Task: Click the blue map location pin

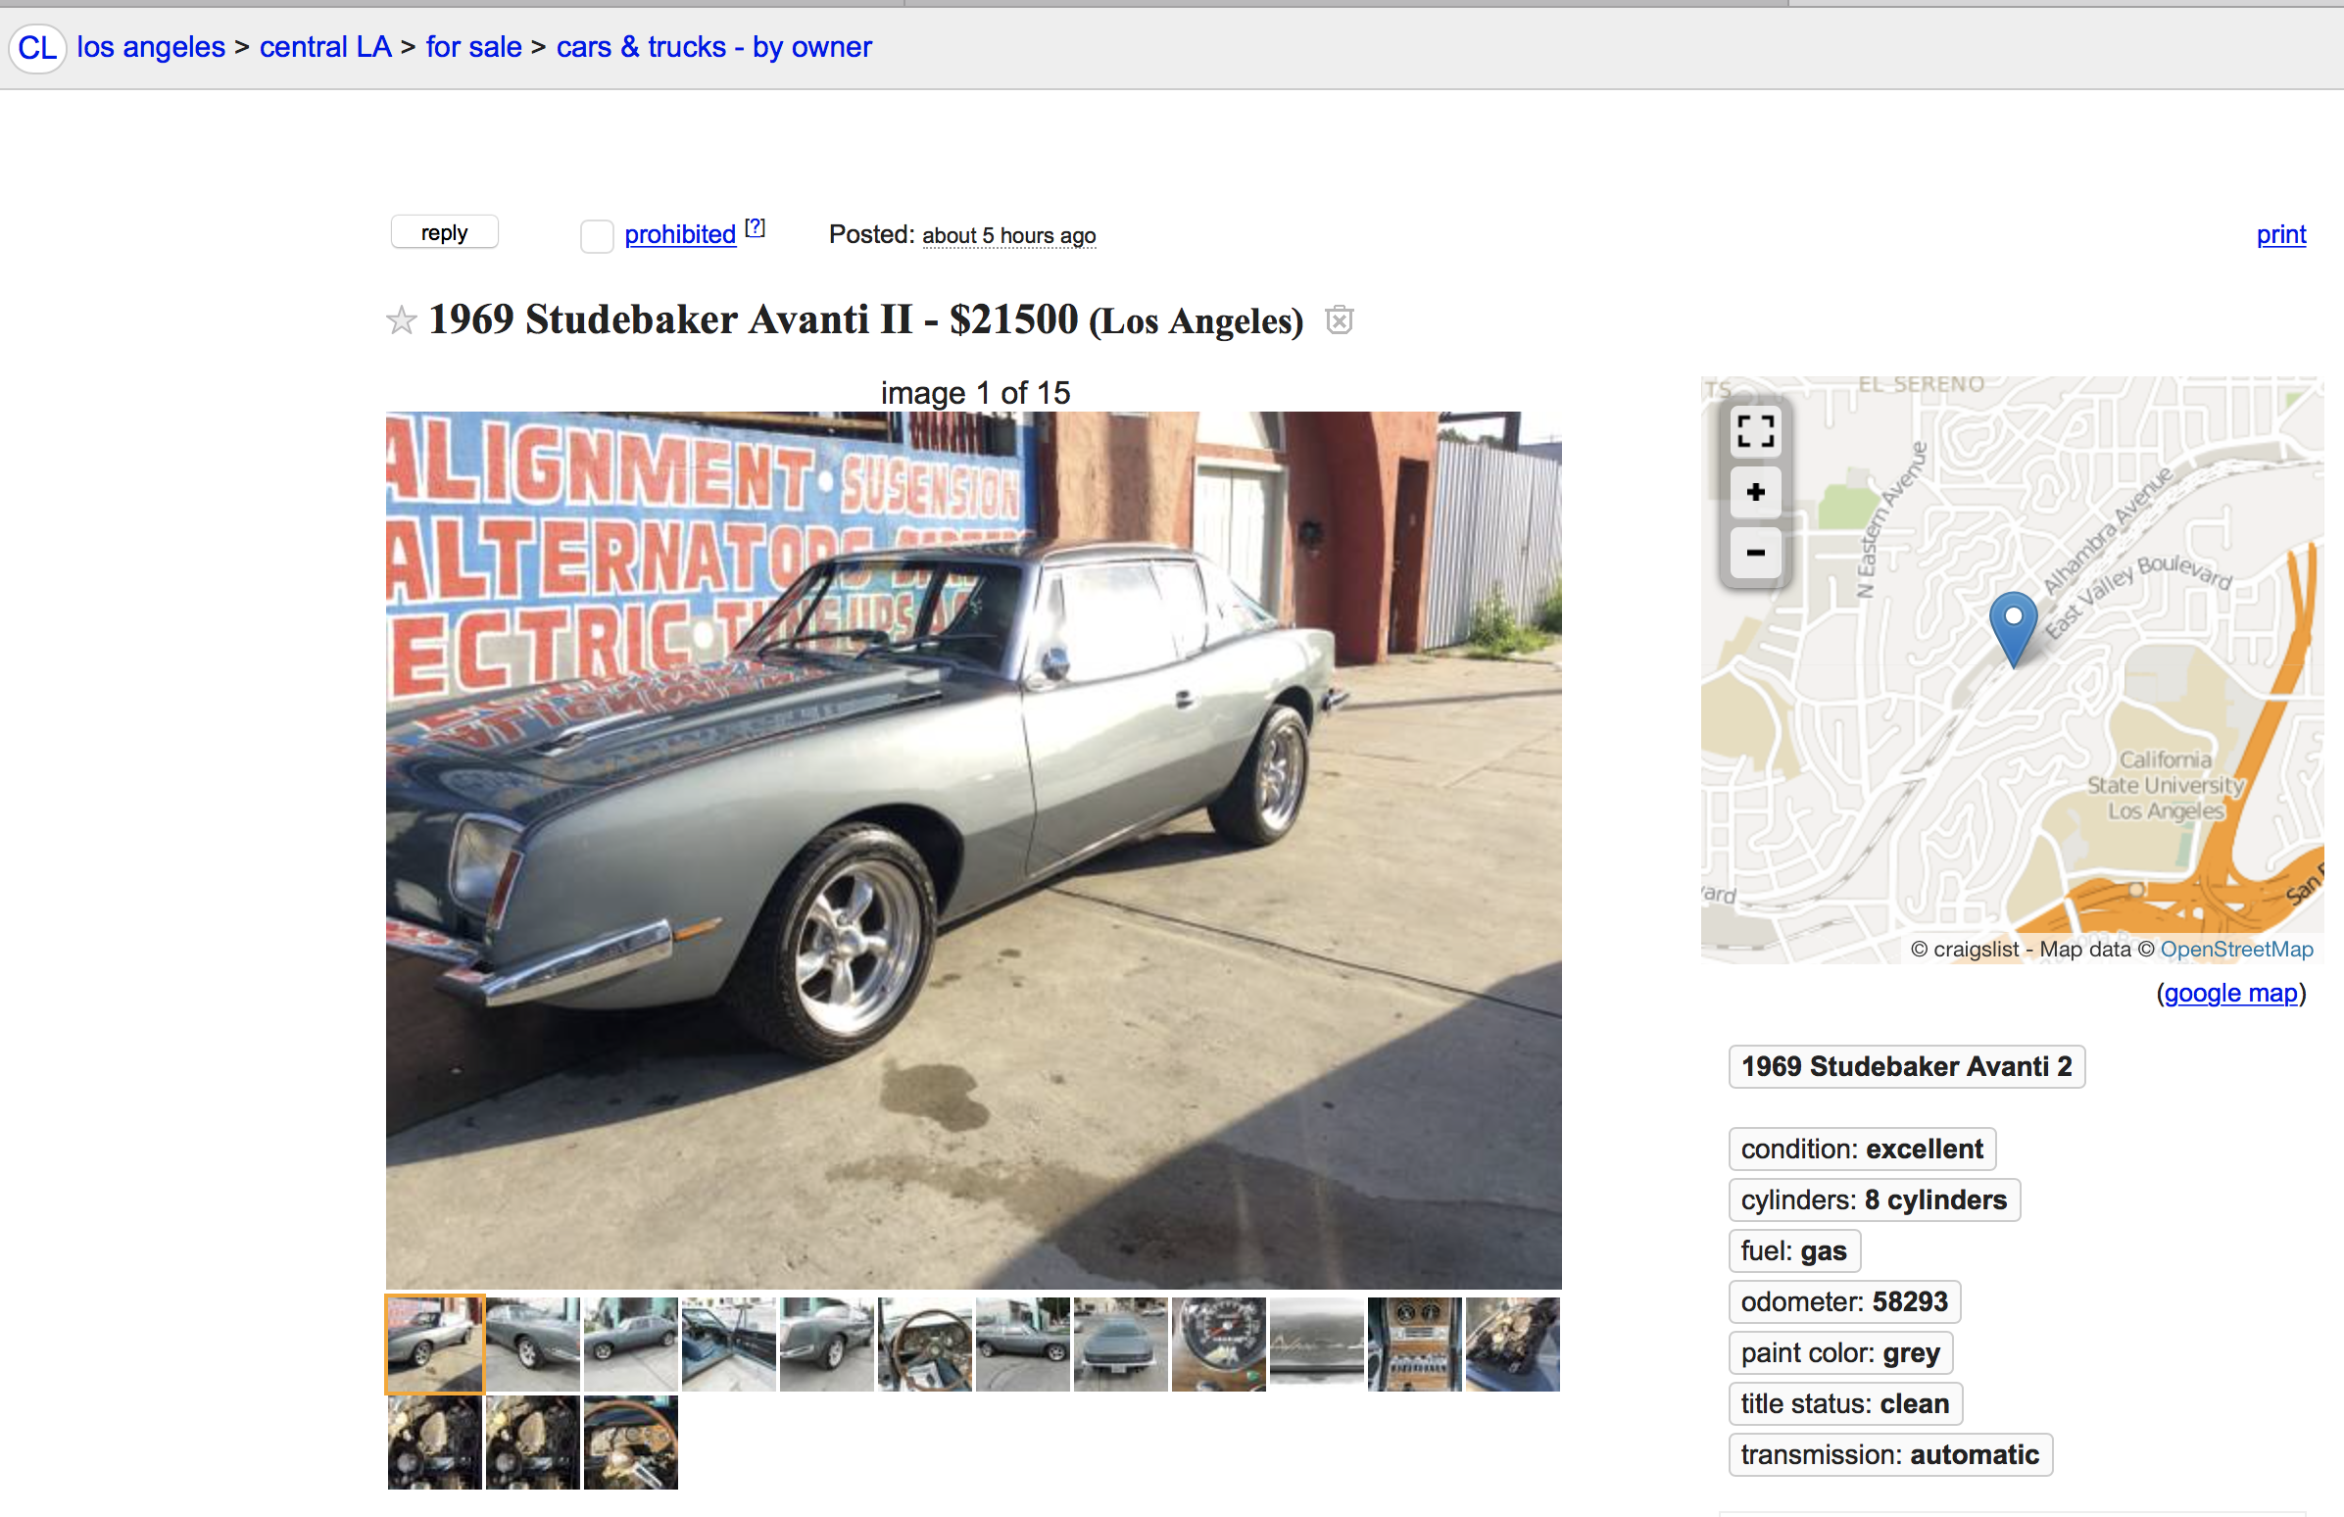Action: [x=2013, y=629]
